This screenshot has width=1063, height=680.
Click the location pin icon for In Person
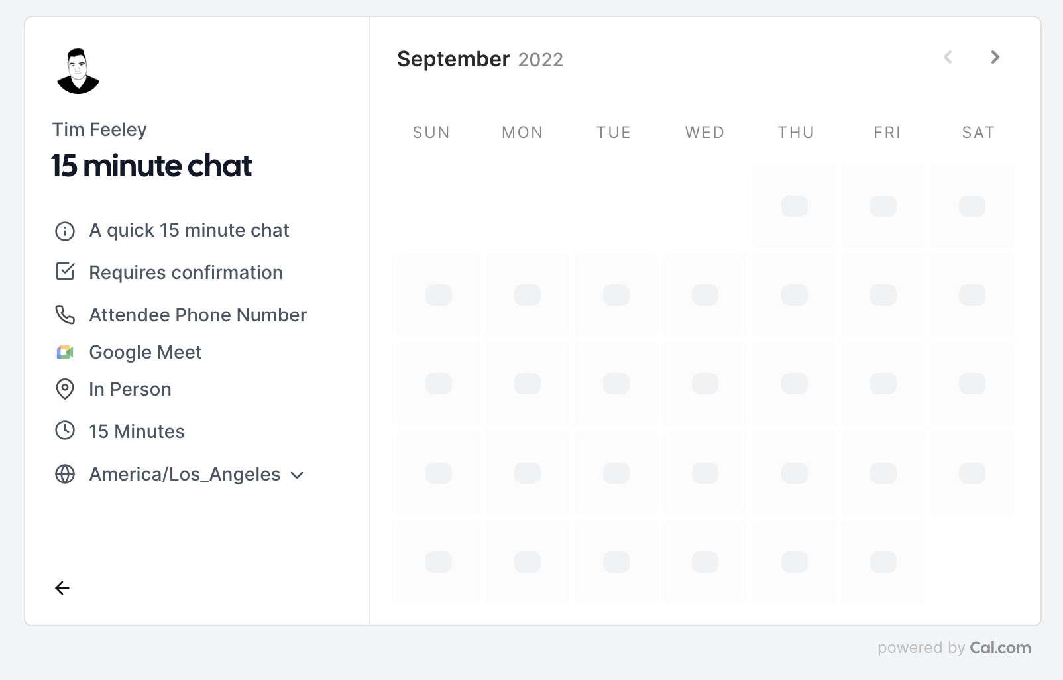coord(65,389)
